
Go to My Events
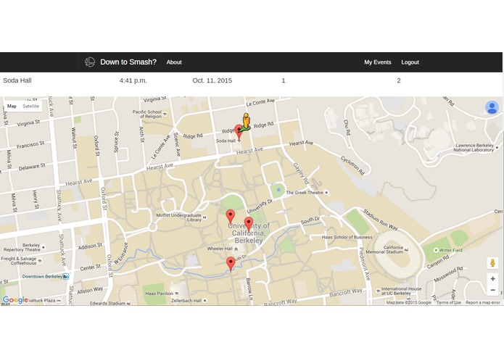(378, 62)
